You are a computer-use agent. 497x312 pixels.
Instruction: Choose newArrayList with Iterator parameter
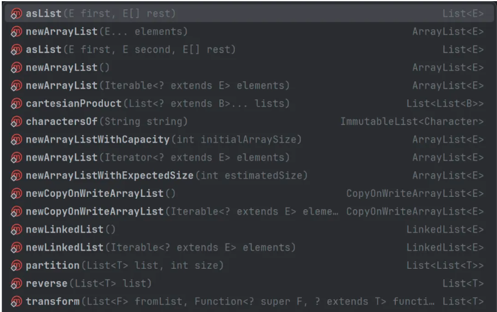[157, 158]
